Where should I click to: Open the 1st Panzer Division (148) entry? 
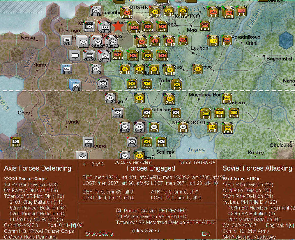pyautogui.click(x=31, y=185)
